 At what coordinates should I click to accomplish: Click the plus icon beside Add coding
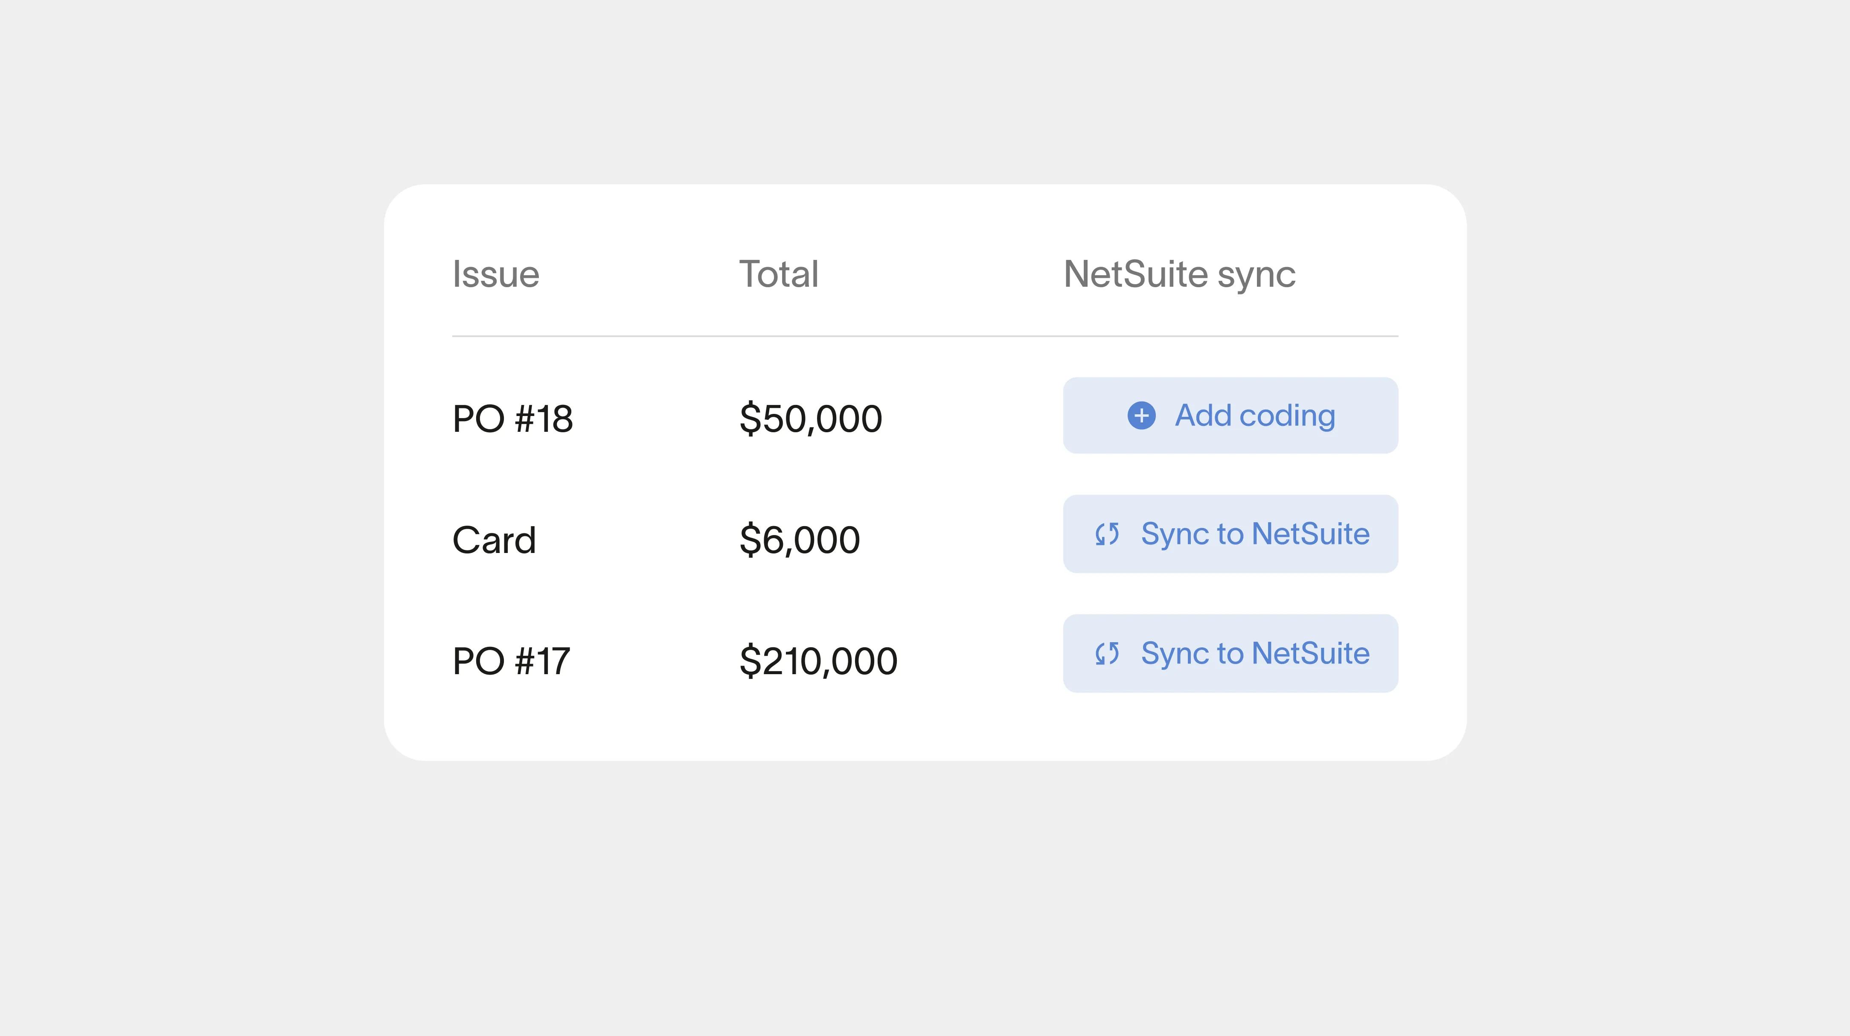(1141, 415)
